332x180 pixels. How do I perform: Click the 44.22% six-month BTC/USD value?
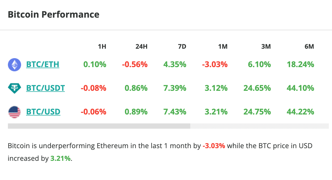[300, 112]
